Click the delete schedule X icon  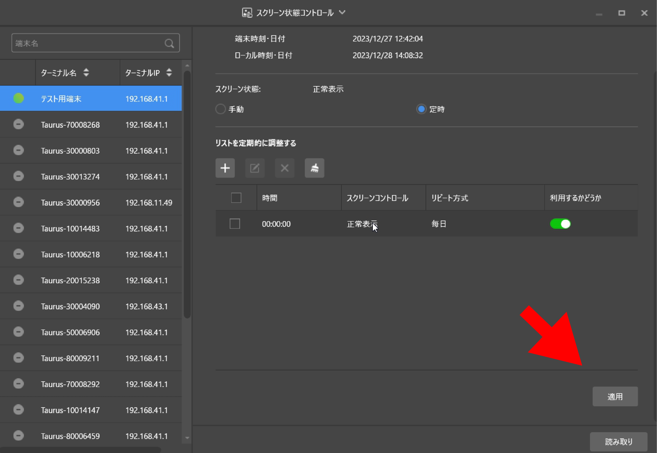point(285,168)
